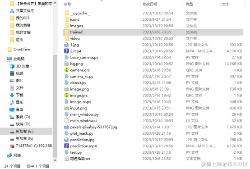This screenshot has width=250, height=169.
Task: Select the main_window.ui file icon
Action: point(66,121)
